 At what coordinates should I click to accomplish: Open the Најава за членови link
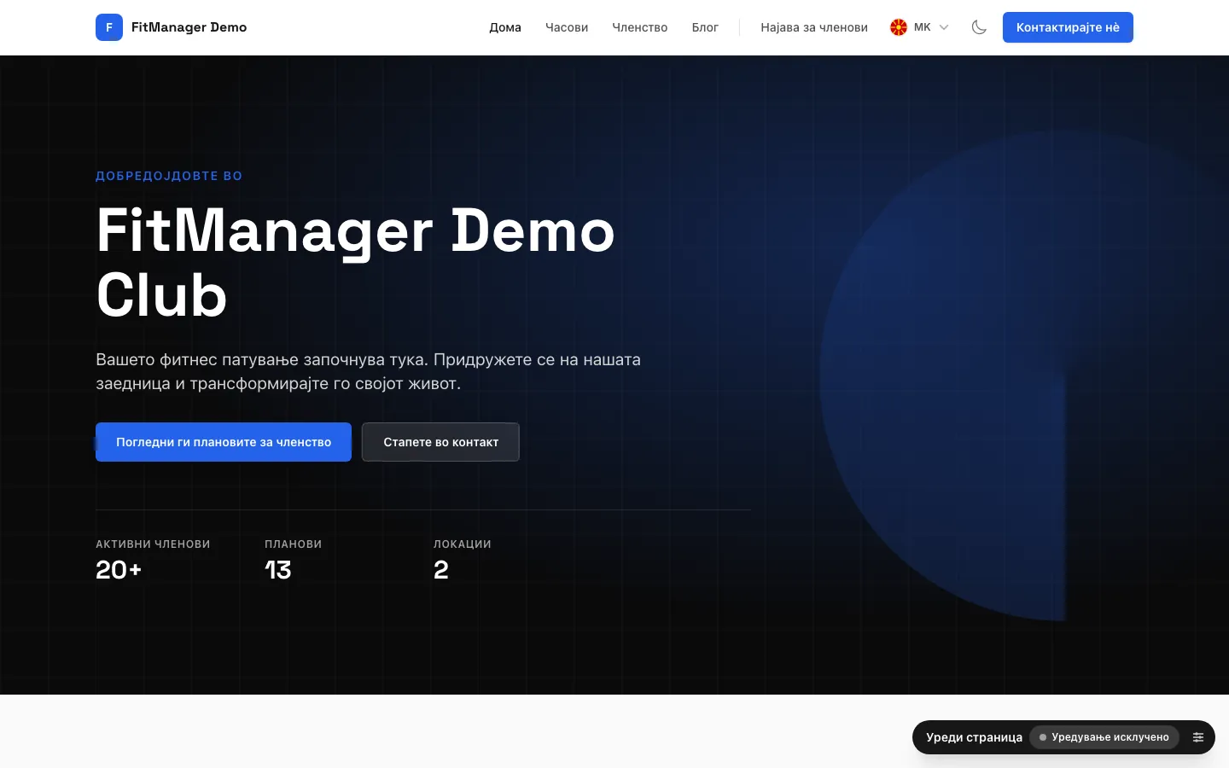[x=814, y=27]
